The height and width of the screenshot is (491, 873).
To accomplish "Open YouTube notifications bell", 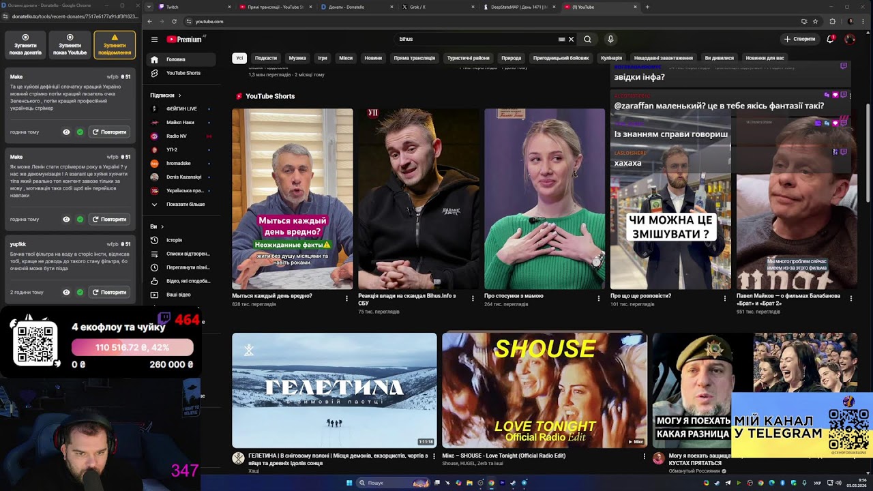I will [x=830, y=40].
